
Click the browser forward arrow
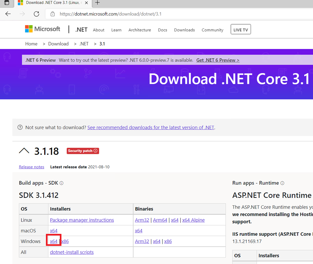pos(22,14)
